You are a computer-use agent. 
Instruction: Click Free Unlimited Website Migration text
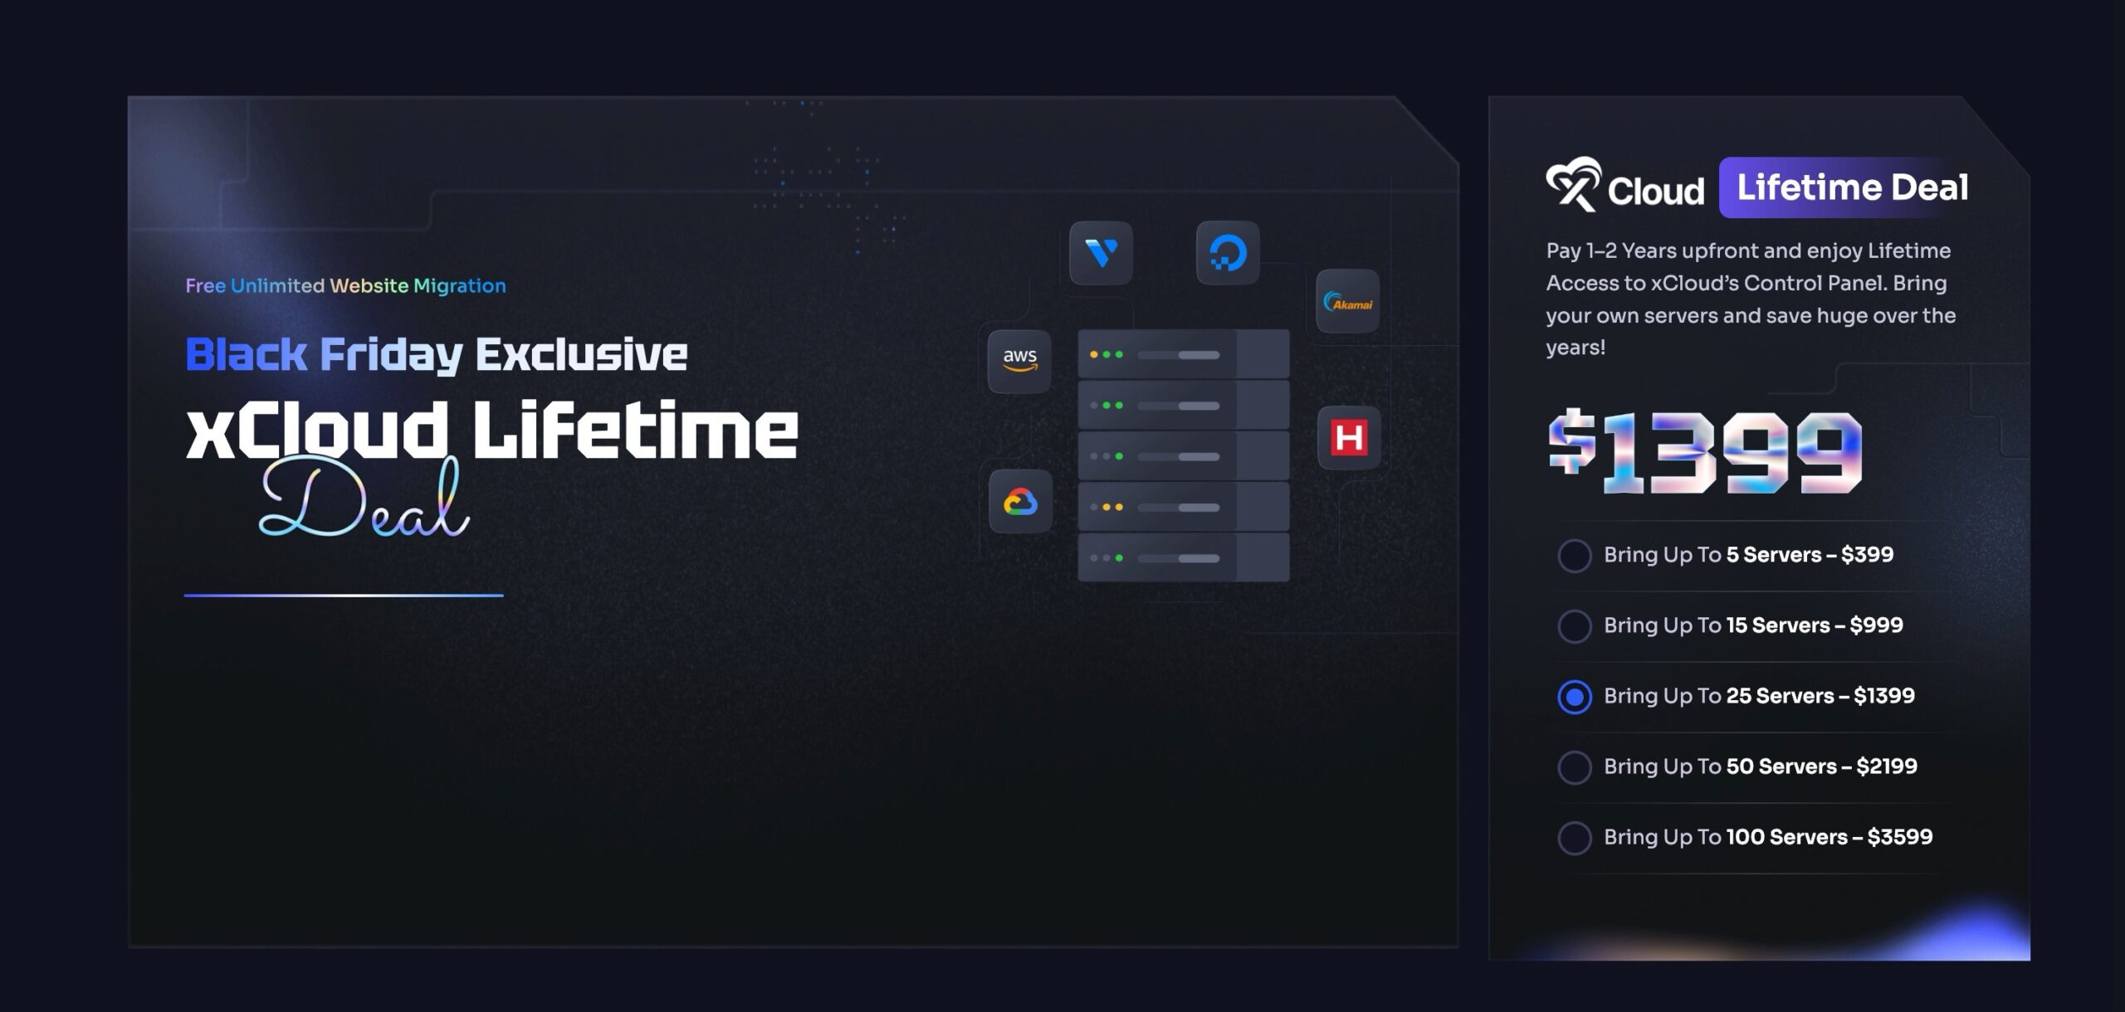[x=345, y=286]
